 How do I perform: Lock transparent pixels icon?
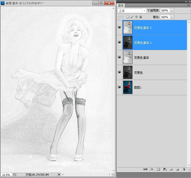coord(128,17)
